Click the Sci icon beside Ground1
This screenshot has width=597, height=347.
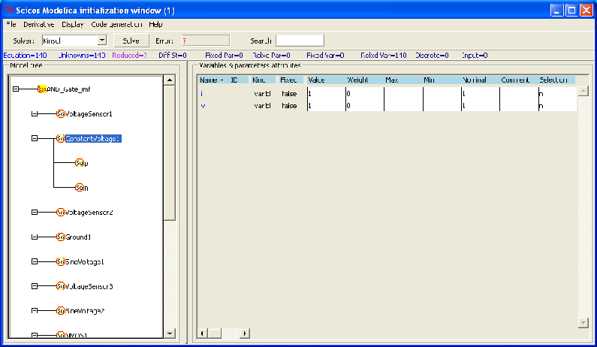61,237
